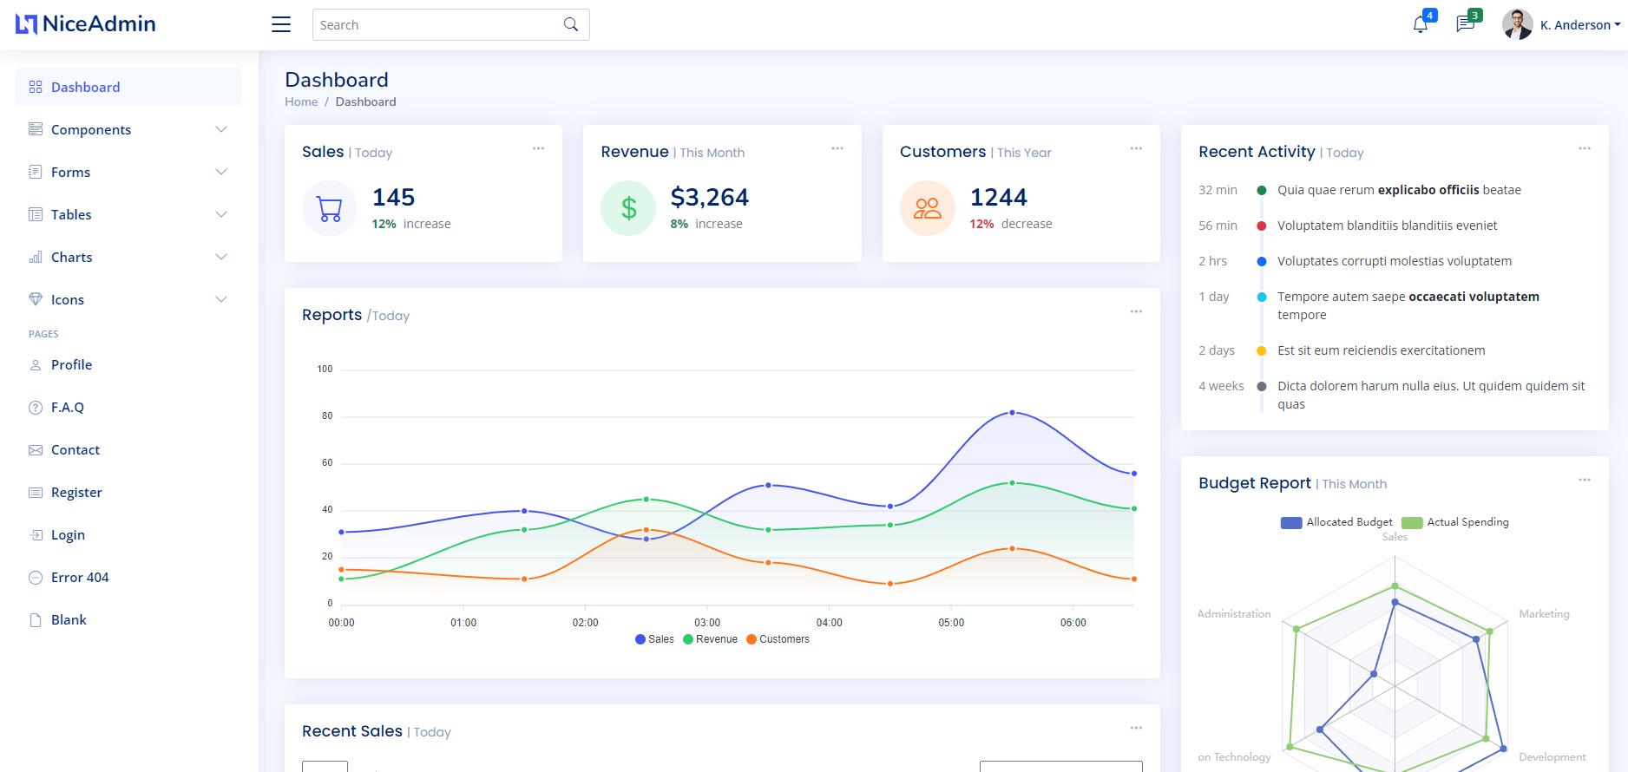Open the Sales card filter menu
1628x772 pixels.
click(538, 148)
